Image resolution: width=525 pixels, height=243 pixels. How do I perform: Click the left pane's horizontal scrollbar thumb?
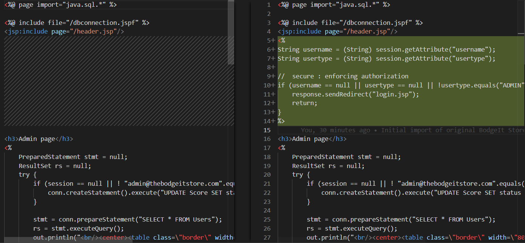point(68,240)
